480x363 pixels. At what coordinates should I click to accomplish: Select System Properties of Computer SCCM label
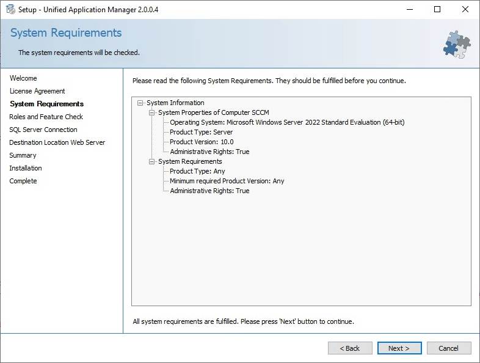[x=214, y=112]
